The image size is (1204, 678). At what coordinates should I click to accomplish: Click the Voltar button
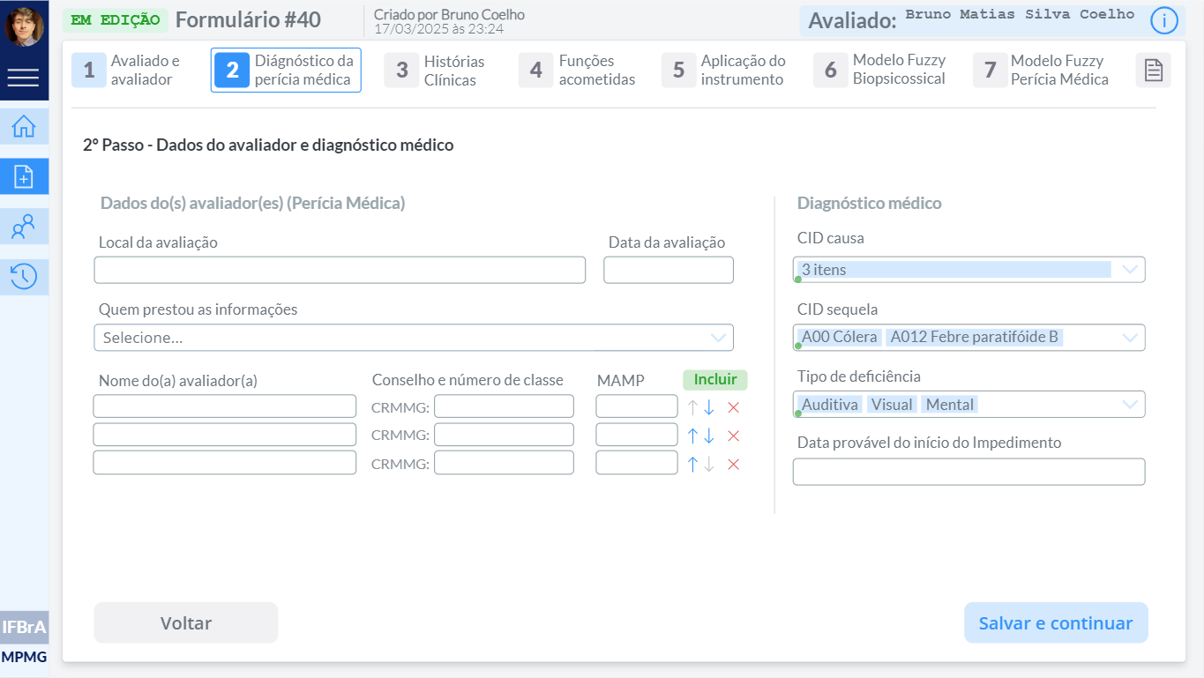tap(186, 623)
